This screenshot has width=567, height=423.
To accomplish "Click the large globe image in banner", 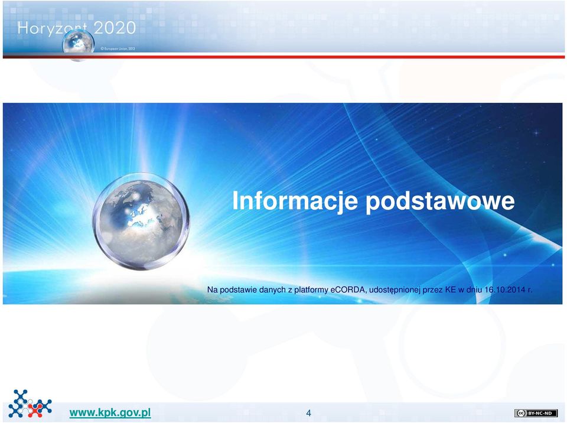I will 141,221.
